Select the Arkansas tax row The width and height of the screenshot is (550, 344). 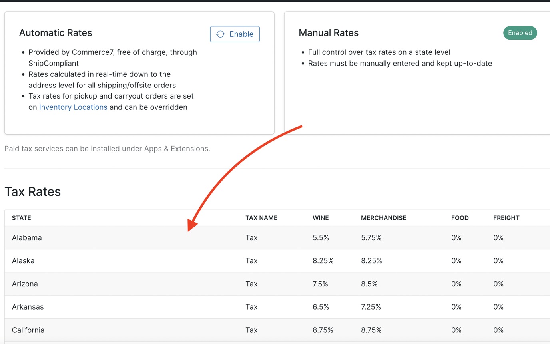point(27,307)
